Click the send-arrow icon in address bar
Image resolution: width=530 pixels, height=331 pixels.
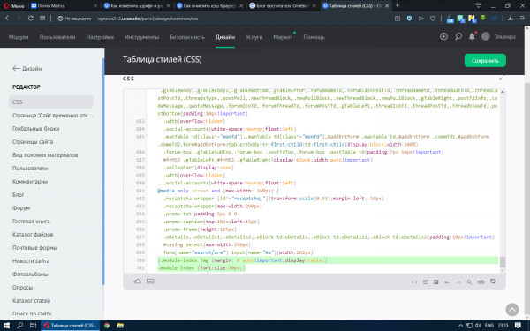421,19
